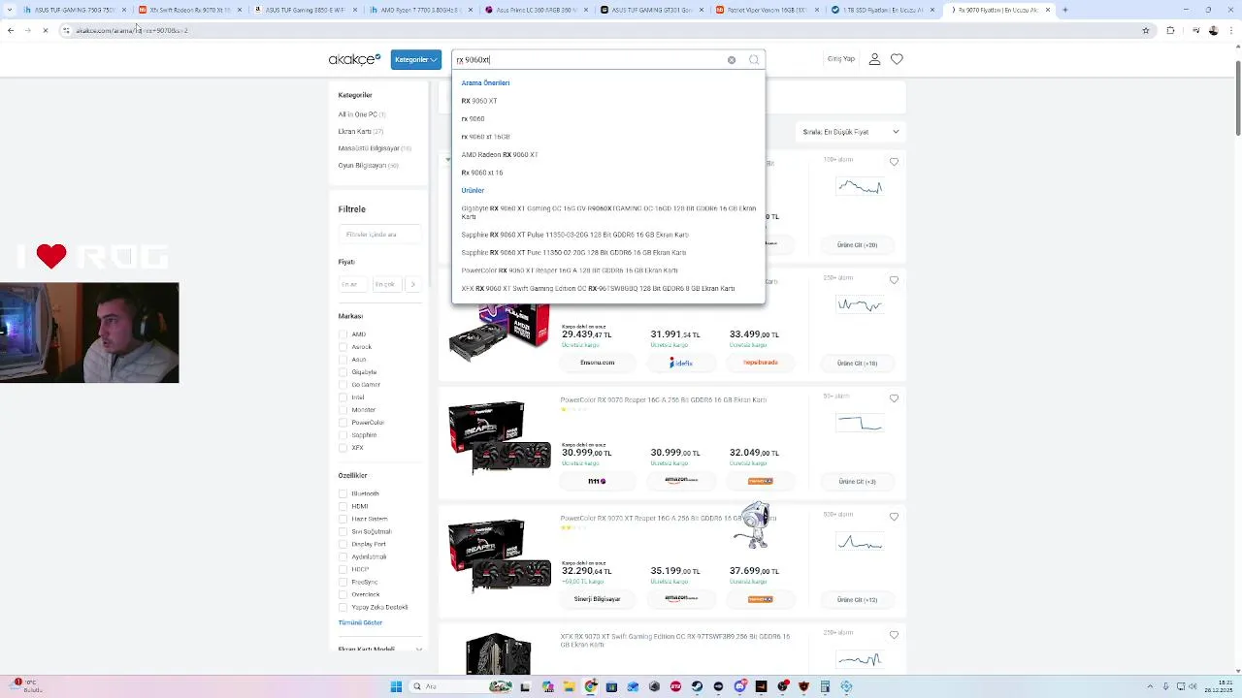Open the PowerColor RX 9070 Reaper product image
The height and width of the screenshot is (698, 1242).
pyautogui.click(x=499, y=438)
